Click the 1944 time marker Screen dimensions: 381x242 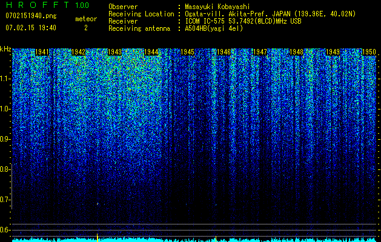pos(151,52)
